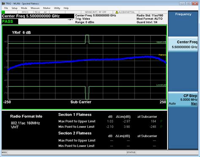Click the blue flatness trace in graph
The height and width of the screenshot is (157, 200).
[x=87, y=60]
